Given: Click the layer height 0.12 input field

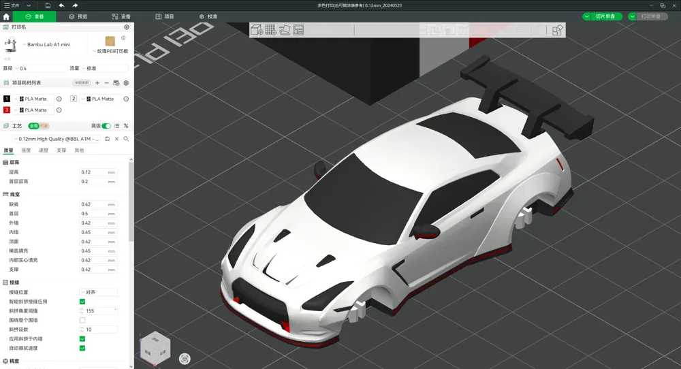Looking at the screenshot, I should point(98,172).
